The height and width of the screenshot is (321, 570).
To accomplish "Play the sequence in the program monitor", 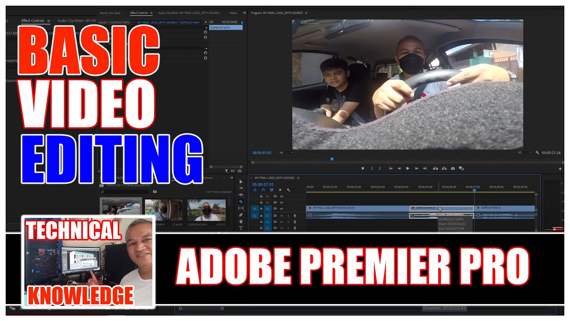I will pyautogui.click(x=408, y=169).
